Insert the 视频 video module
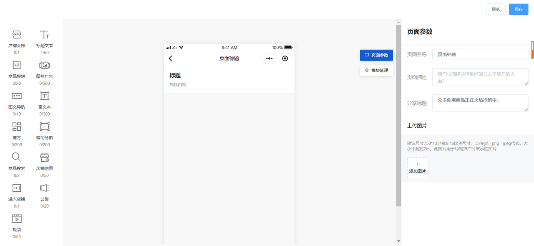This screenshot has height=246, width=534. pos(17,226)
